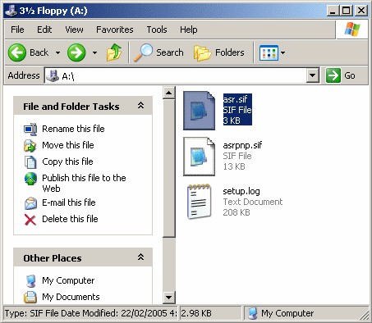
Task: Click E-mail this file link
Action: [x=69, y=202]
